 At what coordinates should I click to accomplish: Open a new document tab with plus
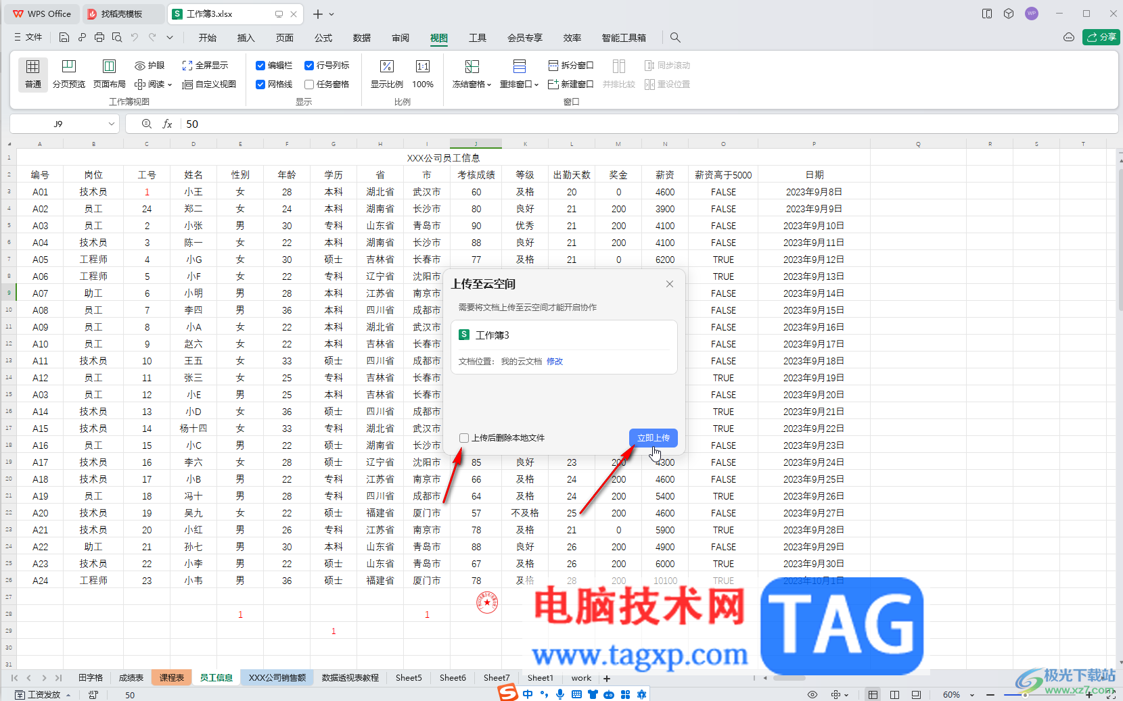(x=317, y=14)
